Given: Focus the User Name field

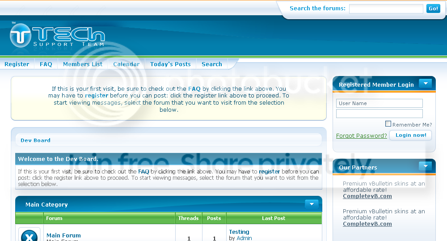Looking at the screenshot, I should [x=380, y=103].
